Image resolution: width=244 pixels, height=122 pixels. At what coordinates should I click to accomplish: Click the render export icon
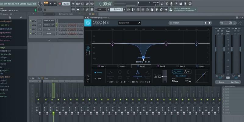pos(185,4)
